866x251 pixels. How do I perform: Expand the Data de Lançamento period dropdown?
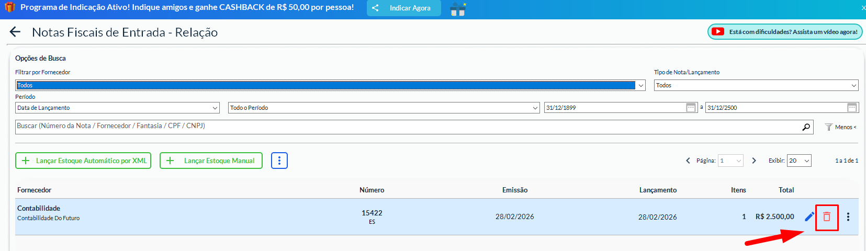pyautogui.click(x=117, y=108)
